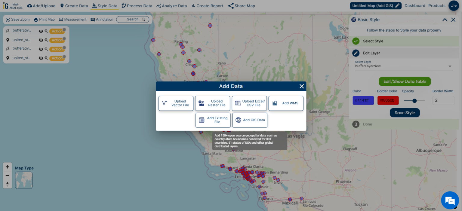Switch to the Analyze Data tab
The image size is (462, 211).
(172, 5)
